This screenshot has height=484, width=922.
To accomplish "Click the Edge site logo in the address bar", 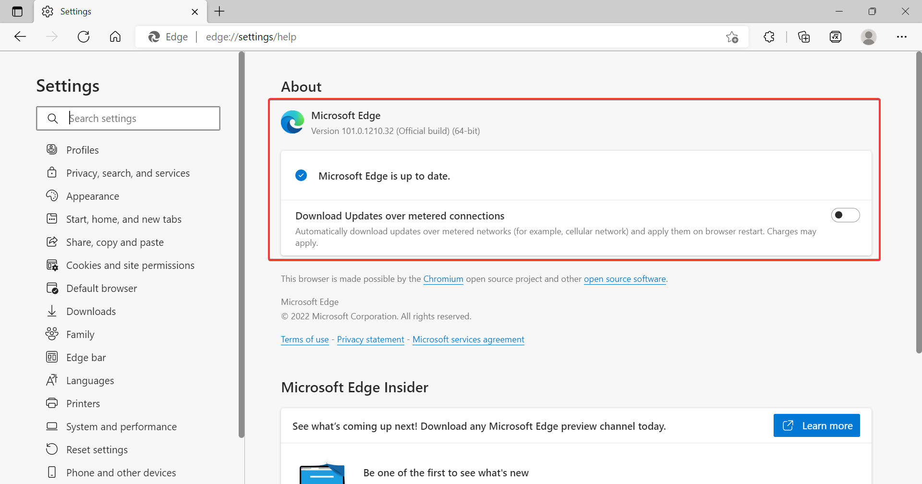I will (x=154, y=36).
